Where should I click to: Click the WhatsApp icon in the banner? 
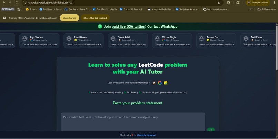[100, 26]
